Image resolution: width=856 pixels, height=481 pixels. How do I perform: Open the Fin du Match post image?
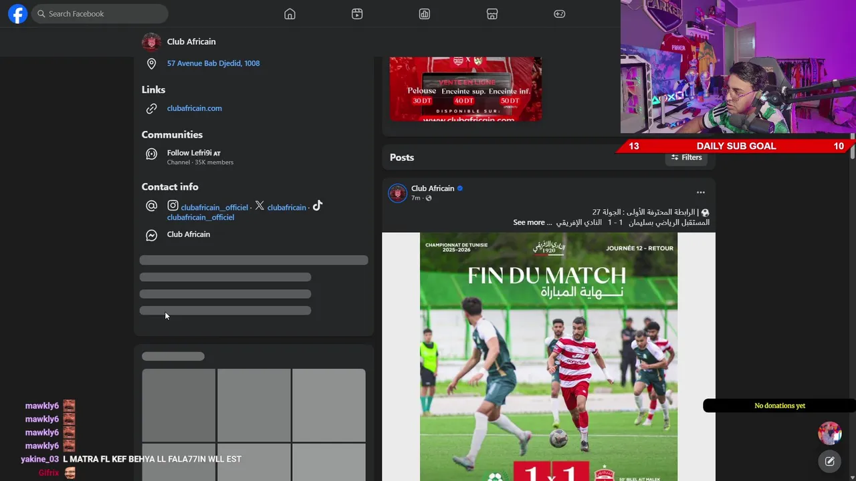(548, 357)
